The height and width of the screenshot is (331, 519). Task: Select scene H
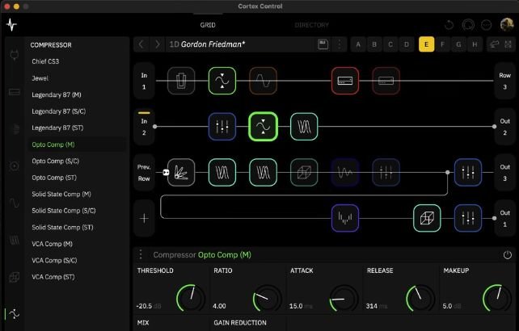pos(475,44)
